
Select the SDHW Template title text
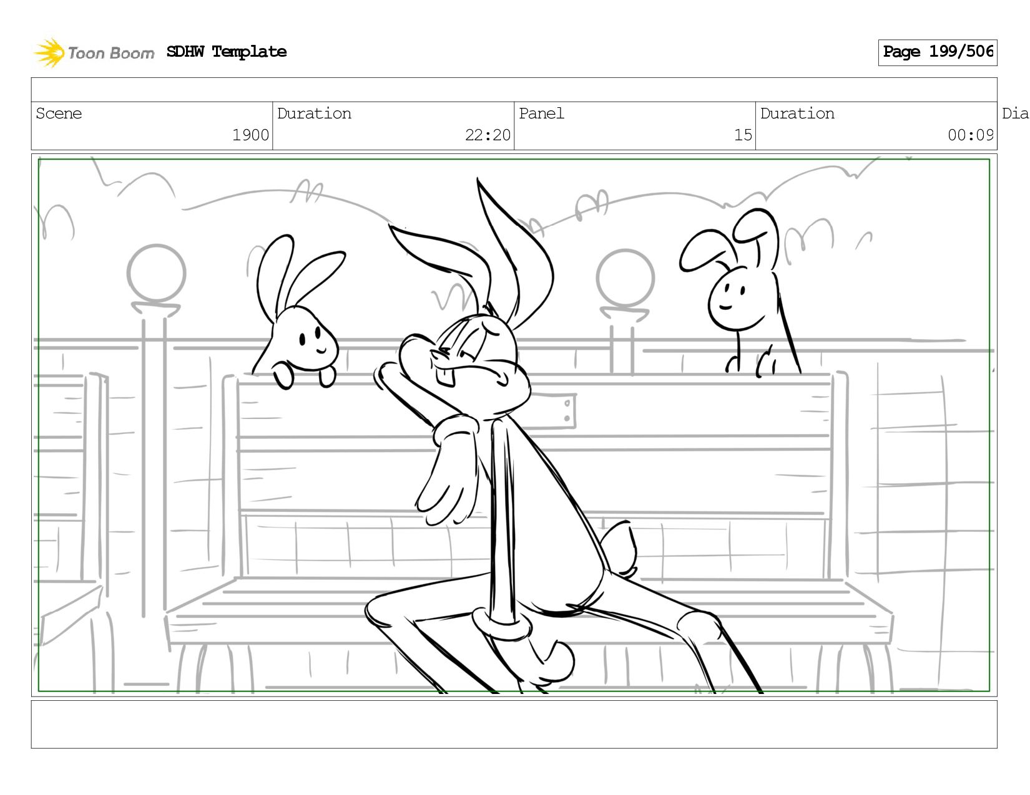pos(227,52)
